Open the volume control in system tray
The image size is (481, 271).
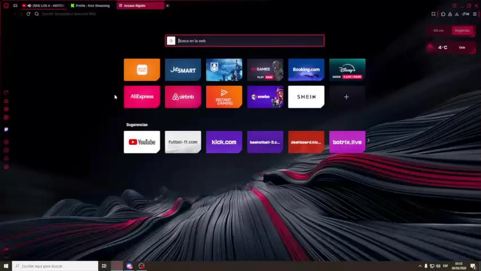pyautogui.click(x=438, y=266)
